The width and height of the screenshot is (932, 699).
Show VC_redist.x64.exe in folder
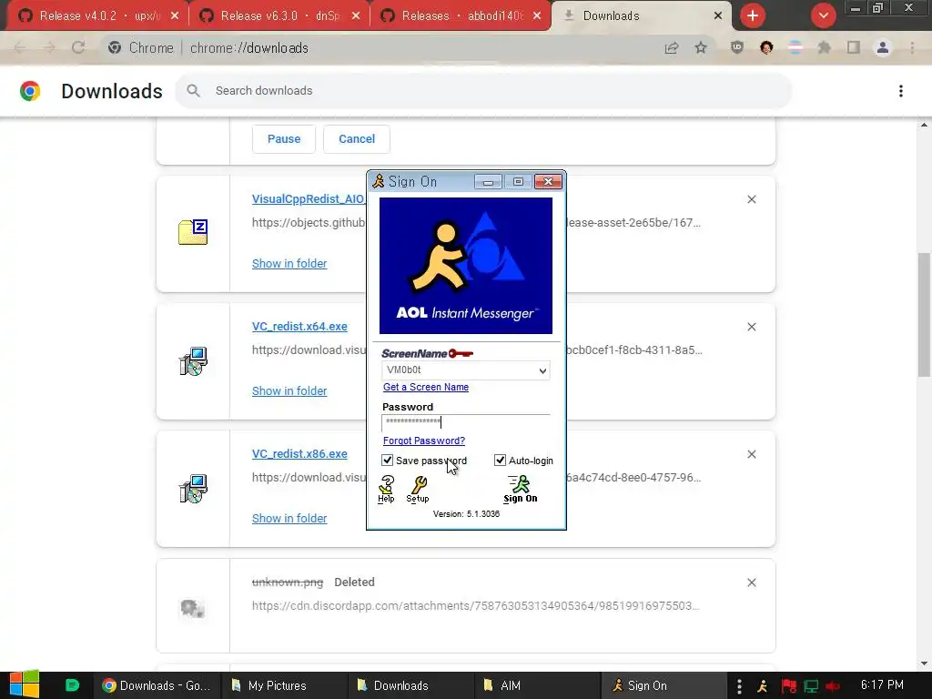289,390
